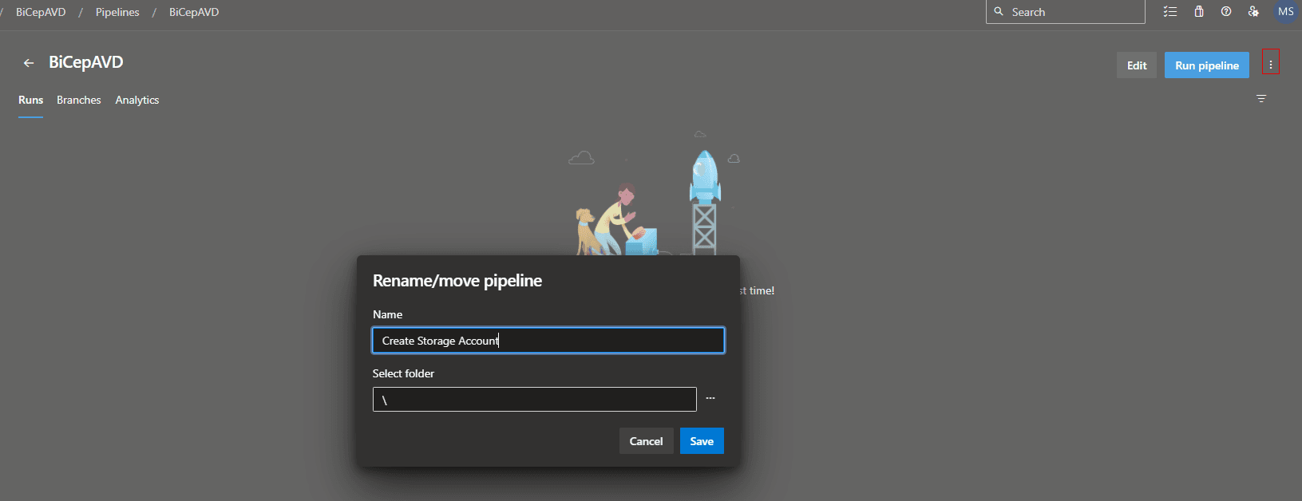Image resolution: width=1302 pixels, height=501 pixels.
Task: Click the Edit button
Action: [x=1137, y=65]
